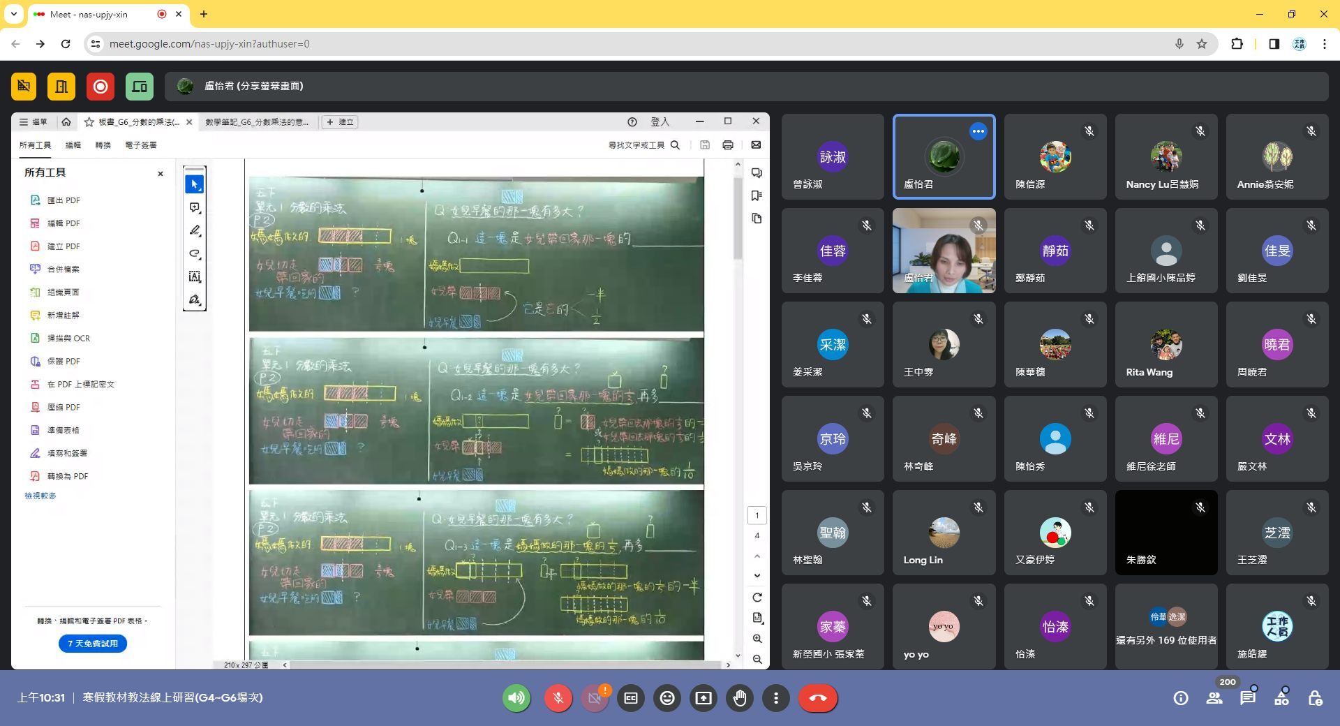Click the 7 天免費試用 button

93,644
